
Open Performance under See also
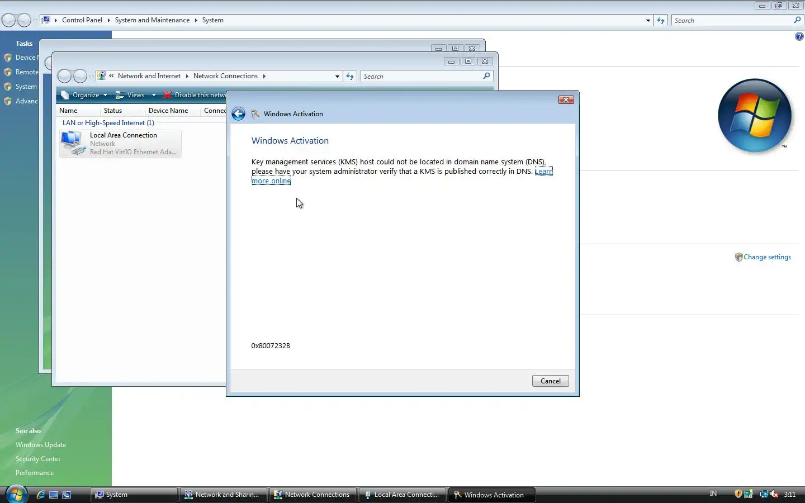pos(35,473)
